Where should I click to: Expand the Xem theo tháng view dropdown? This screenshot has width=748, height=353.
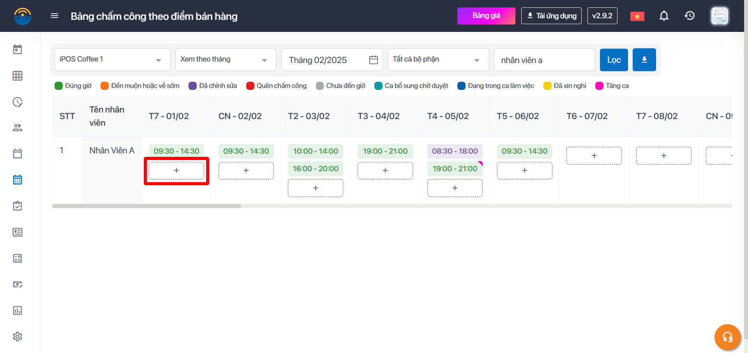[x=226, y=60]
